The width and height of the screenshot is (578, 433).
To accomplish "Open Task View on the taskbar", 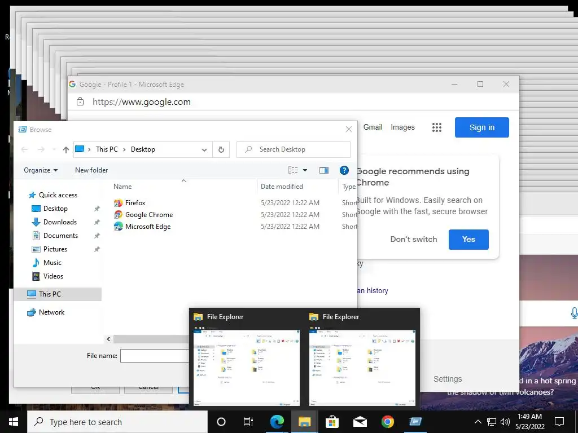I will click(248, 422).
